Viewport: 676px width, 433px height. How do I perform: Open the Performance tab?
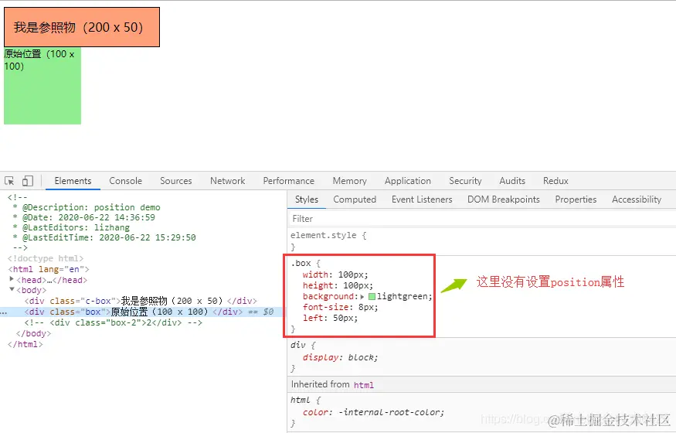point(288,181)
